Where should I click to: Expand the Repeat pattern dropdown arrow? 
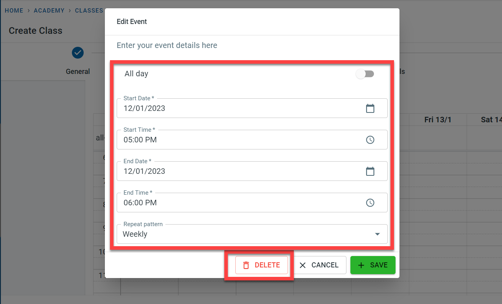(377, 234)
